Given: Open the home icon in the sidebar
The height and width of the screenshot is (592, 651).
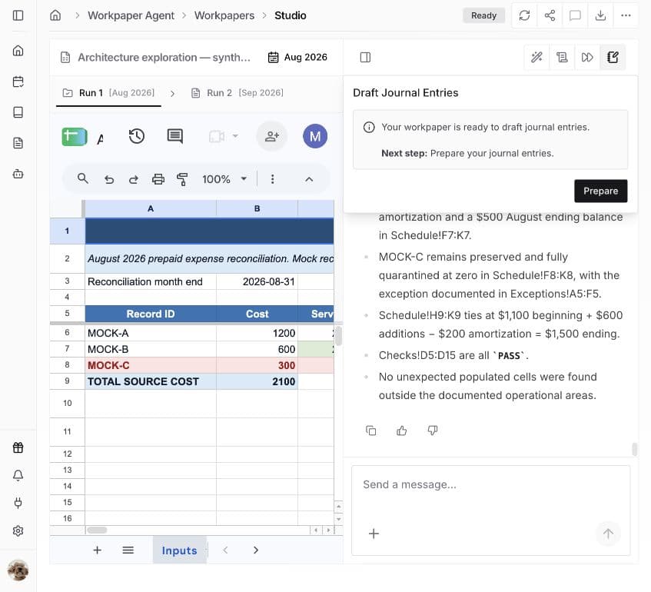Looking at the screenshot, I should coord(18,51).
